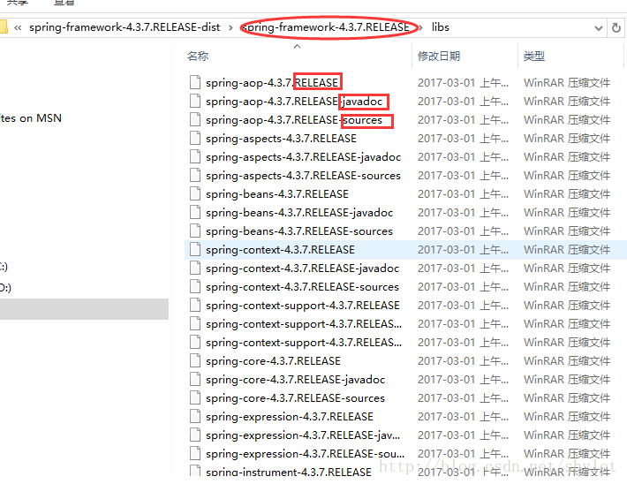The width and height of the screenshot is (627, 484).
Task: Select file spring-context-4.3.7.RELEASE-javadoc
Action: pos(302,268)
